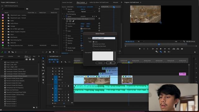Click Play in Program monitor
The height and width of the screenshot is (112, 199).
pyautogui.click(x=161, y=49)
